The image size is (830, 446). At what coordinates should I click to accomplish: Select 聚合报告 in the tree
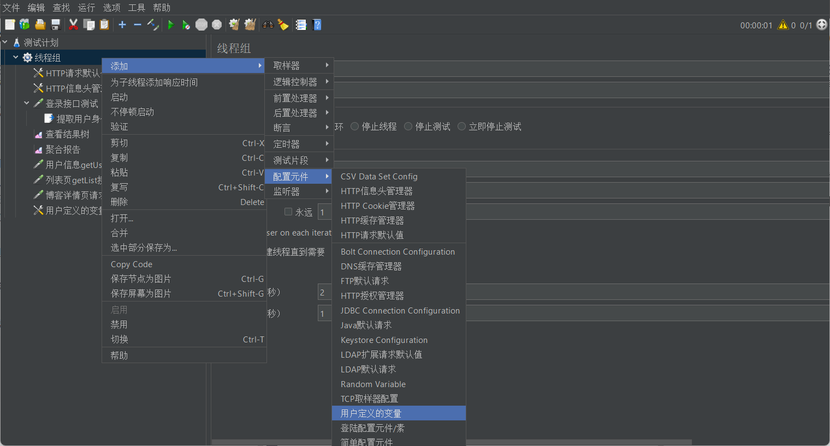click(x=63, y=149)
